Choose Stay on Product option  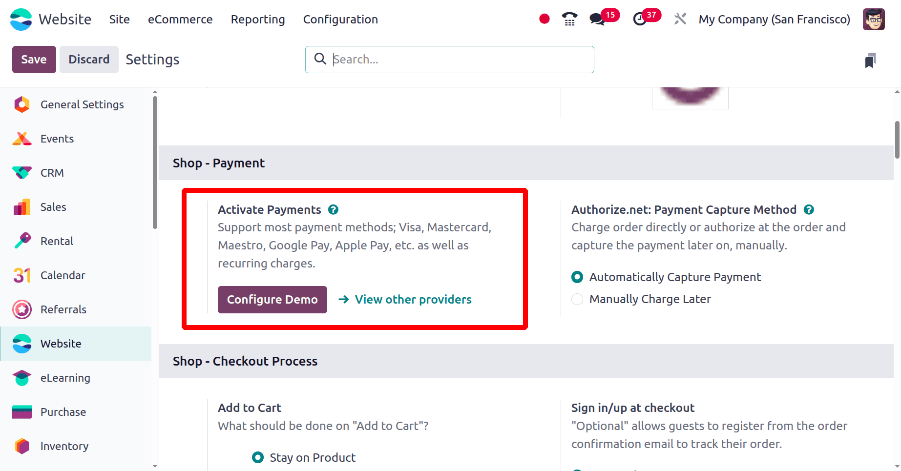(257, 457)
